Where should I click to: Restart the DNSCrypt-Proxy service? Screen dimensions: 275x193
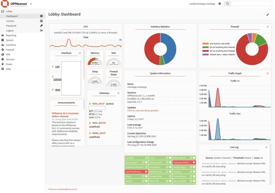(191, 158)
